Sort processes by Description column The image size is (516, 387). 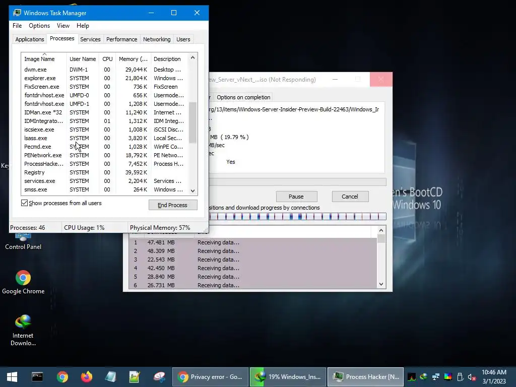tap(169, 59)
